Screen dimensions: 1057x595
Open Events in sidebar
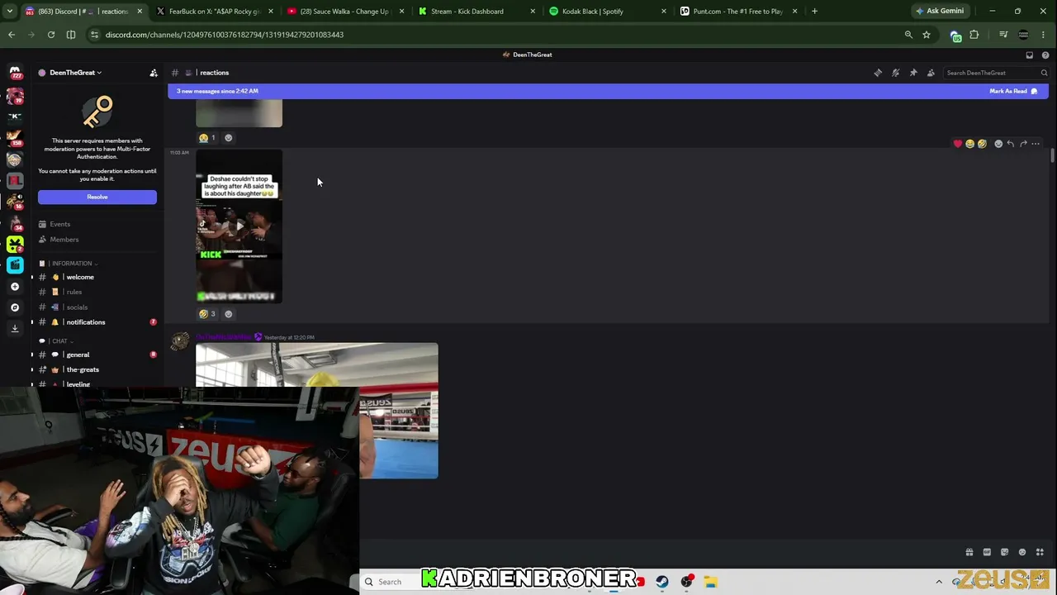pos(59,225)
